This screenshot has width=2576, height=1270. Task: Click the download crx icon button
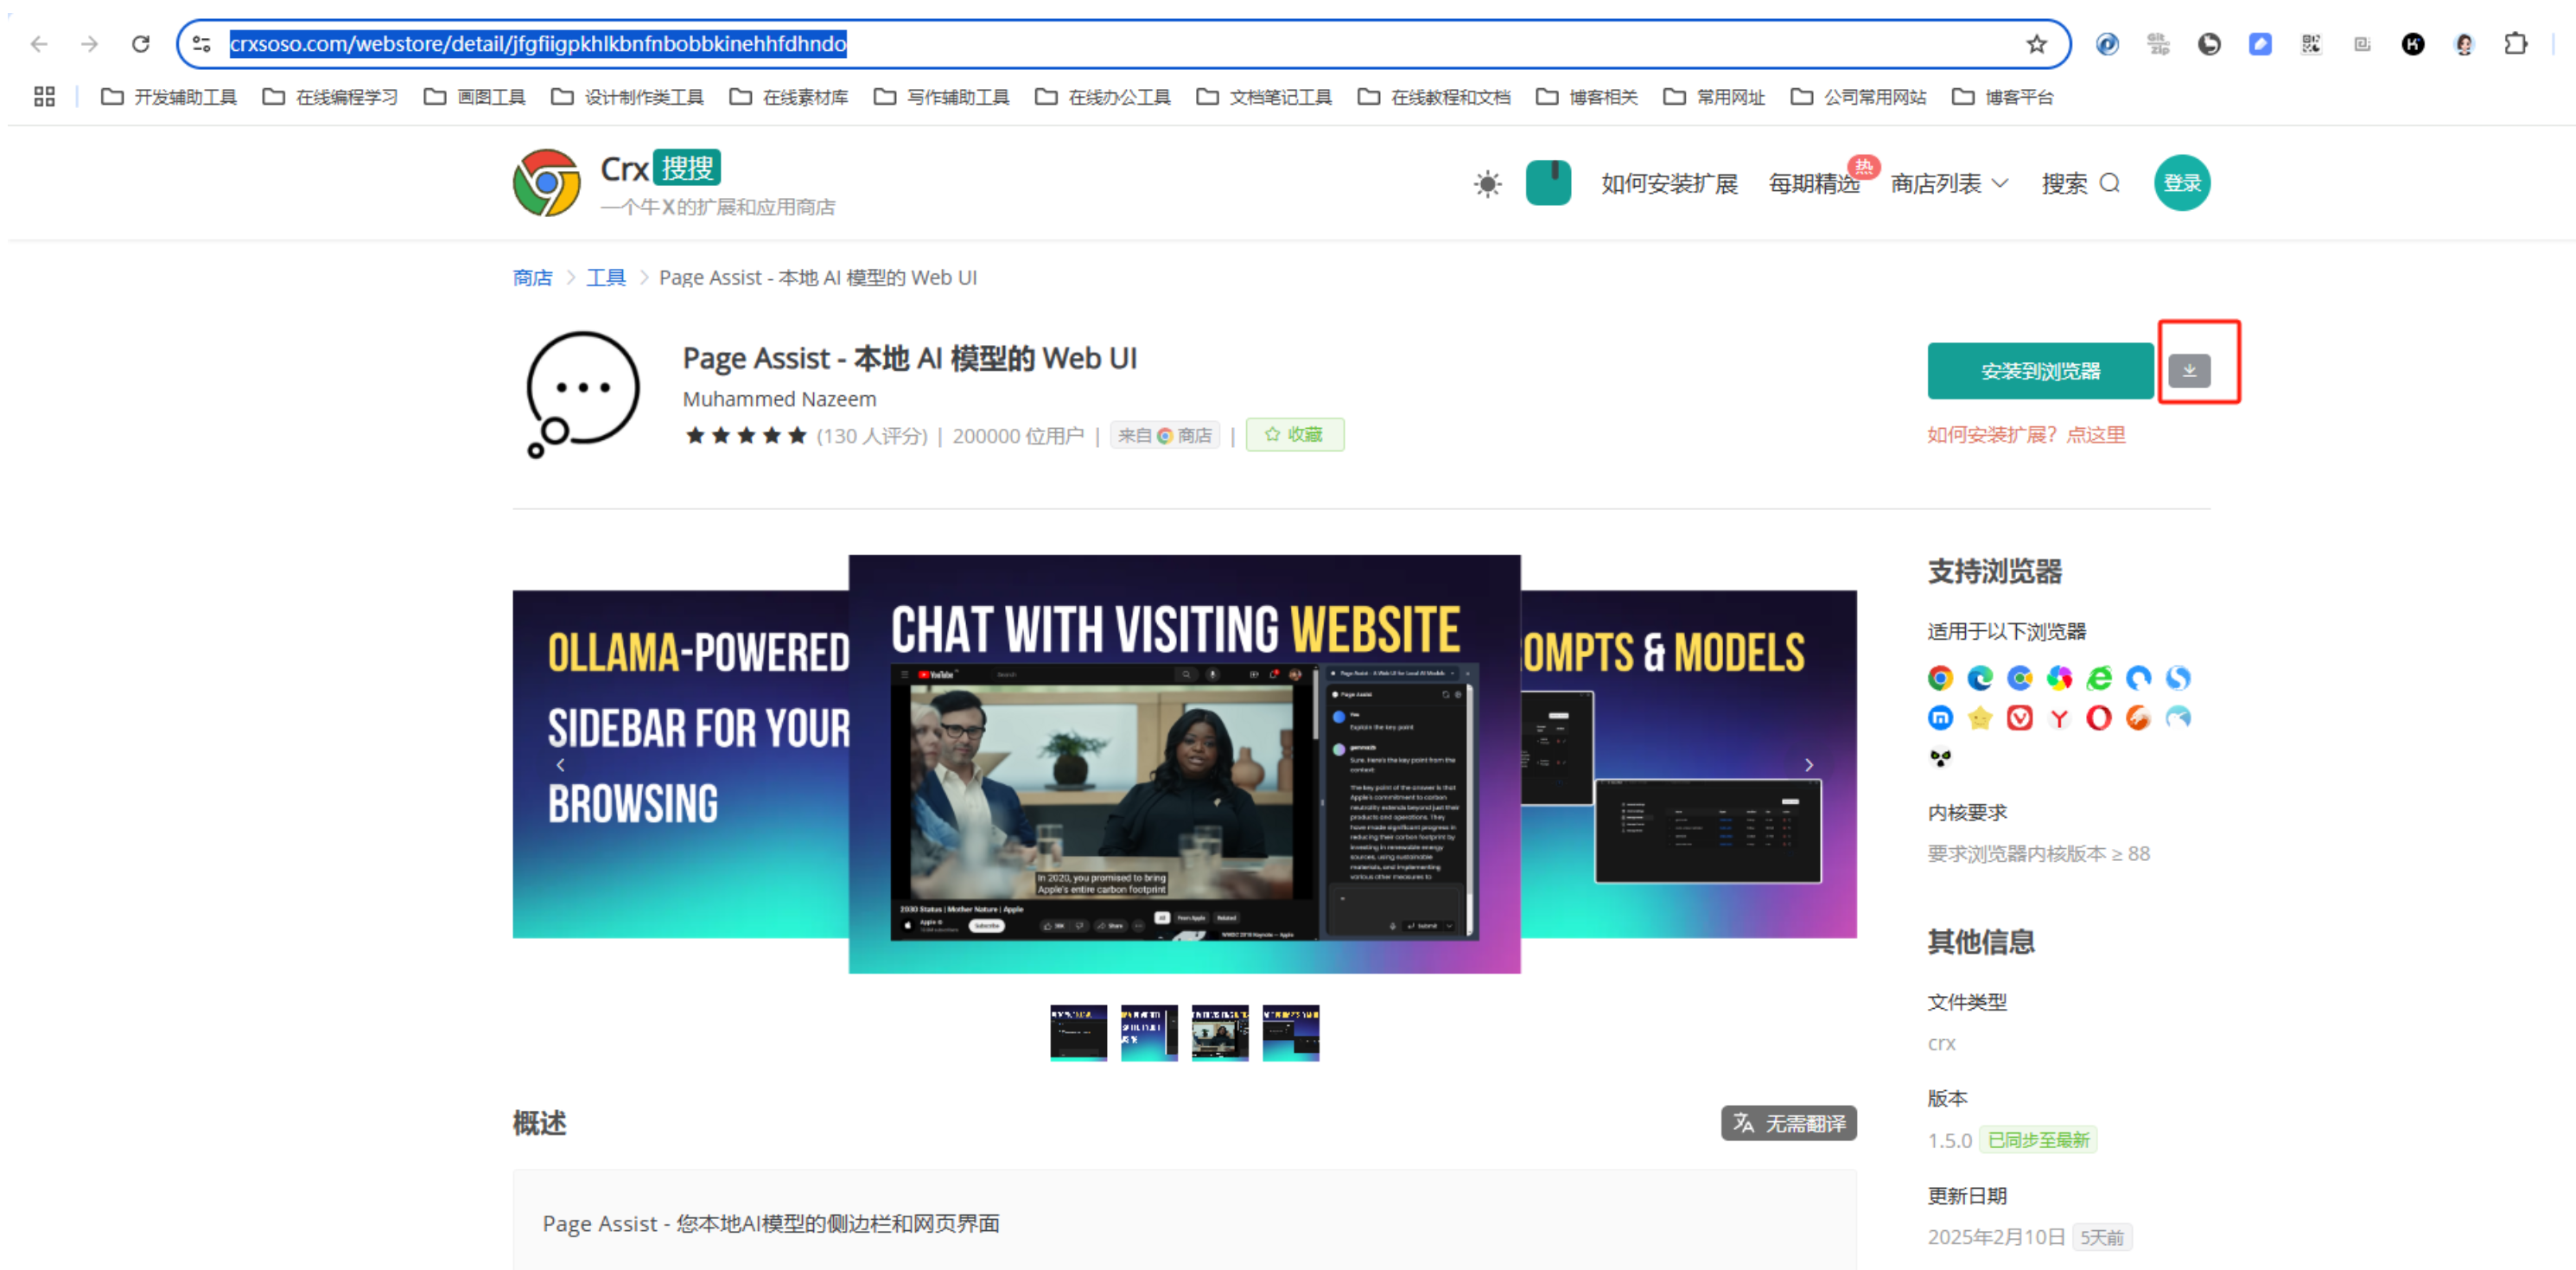coord(2188,370)
